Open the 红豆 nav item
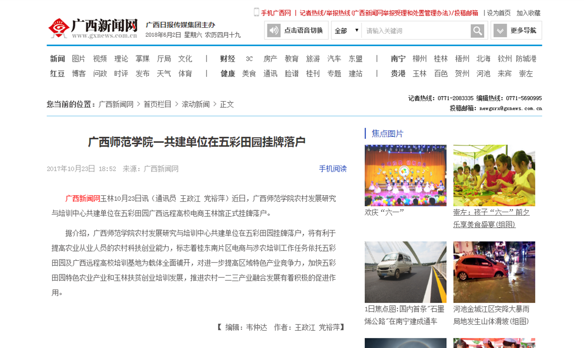584x348 pixels. [57, 73]
